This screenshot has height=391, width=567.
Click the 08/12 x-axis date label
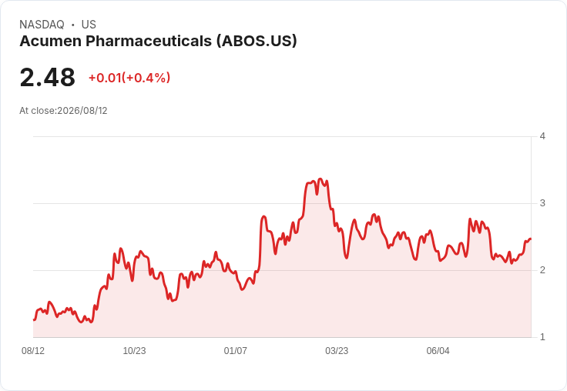tap(33, 351)
